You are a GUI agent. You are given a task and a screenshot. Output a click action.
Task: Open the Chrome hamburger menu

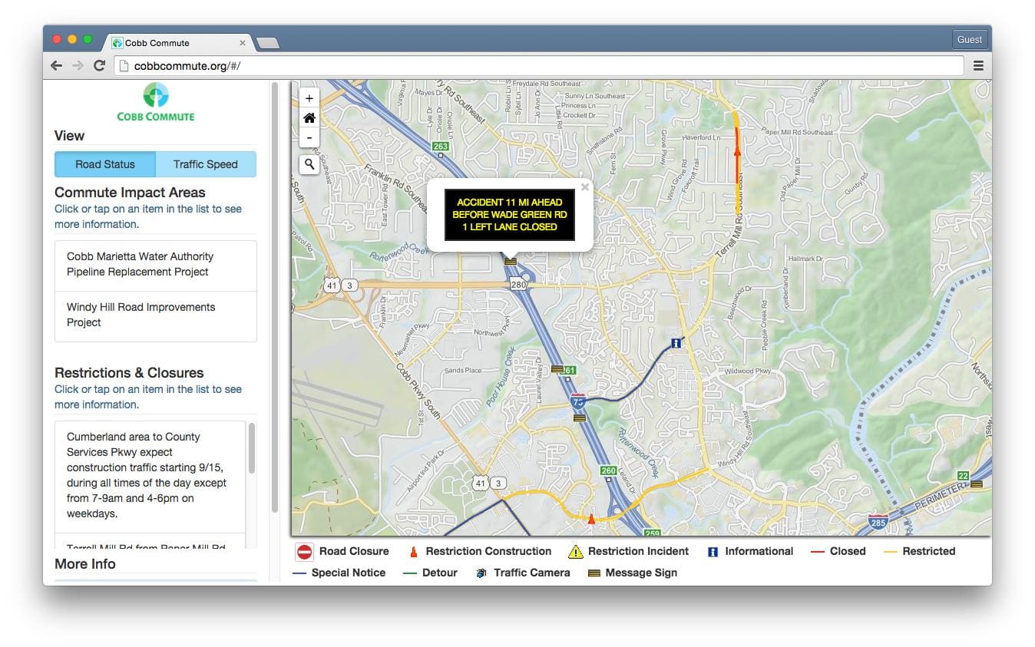click(978, 66)
